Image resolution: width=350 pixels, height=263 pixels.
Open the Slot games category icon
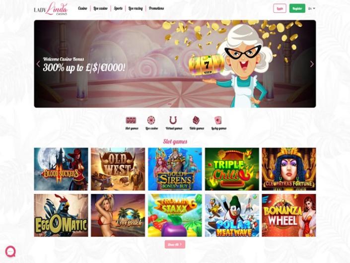coord(131,121)
